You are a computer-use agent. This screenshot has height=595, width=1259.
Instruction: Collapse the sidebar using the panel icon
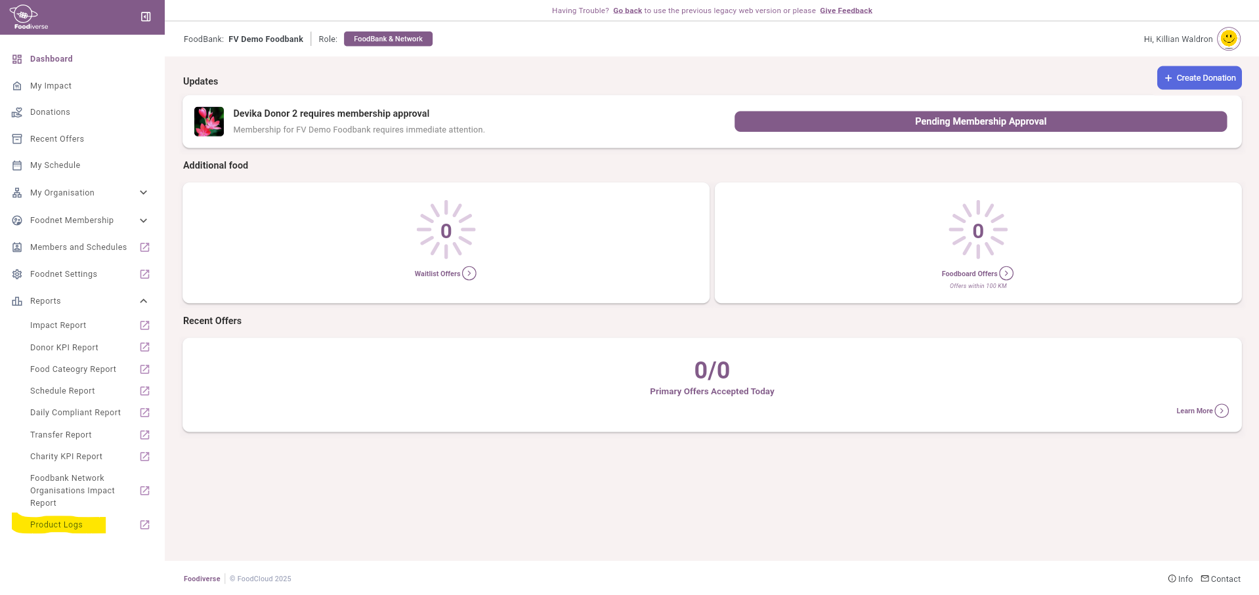(146, 17)
